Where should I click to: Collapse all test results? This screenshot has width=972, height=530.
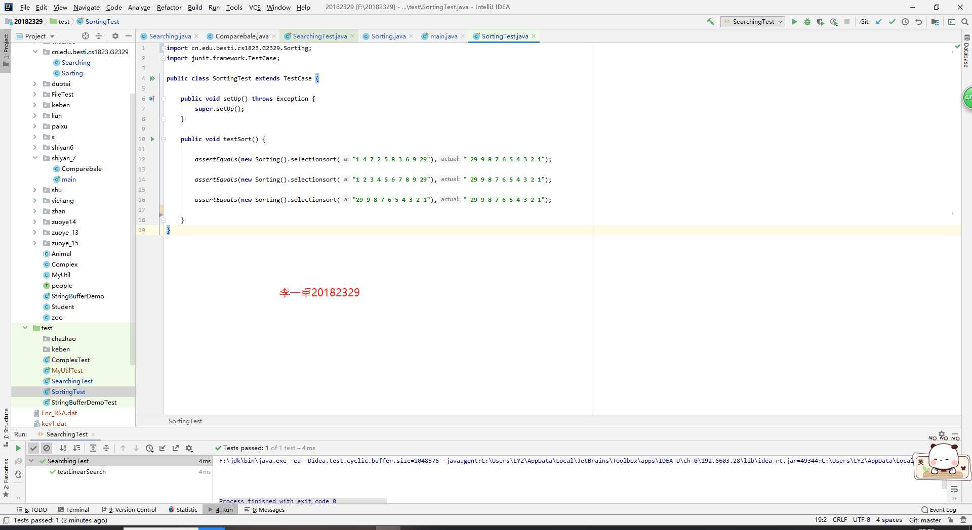tap(106, 448)
